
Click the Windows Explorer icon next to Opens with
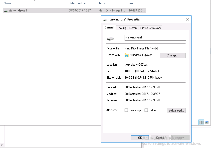127,55
